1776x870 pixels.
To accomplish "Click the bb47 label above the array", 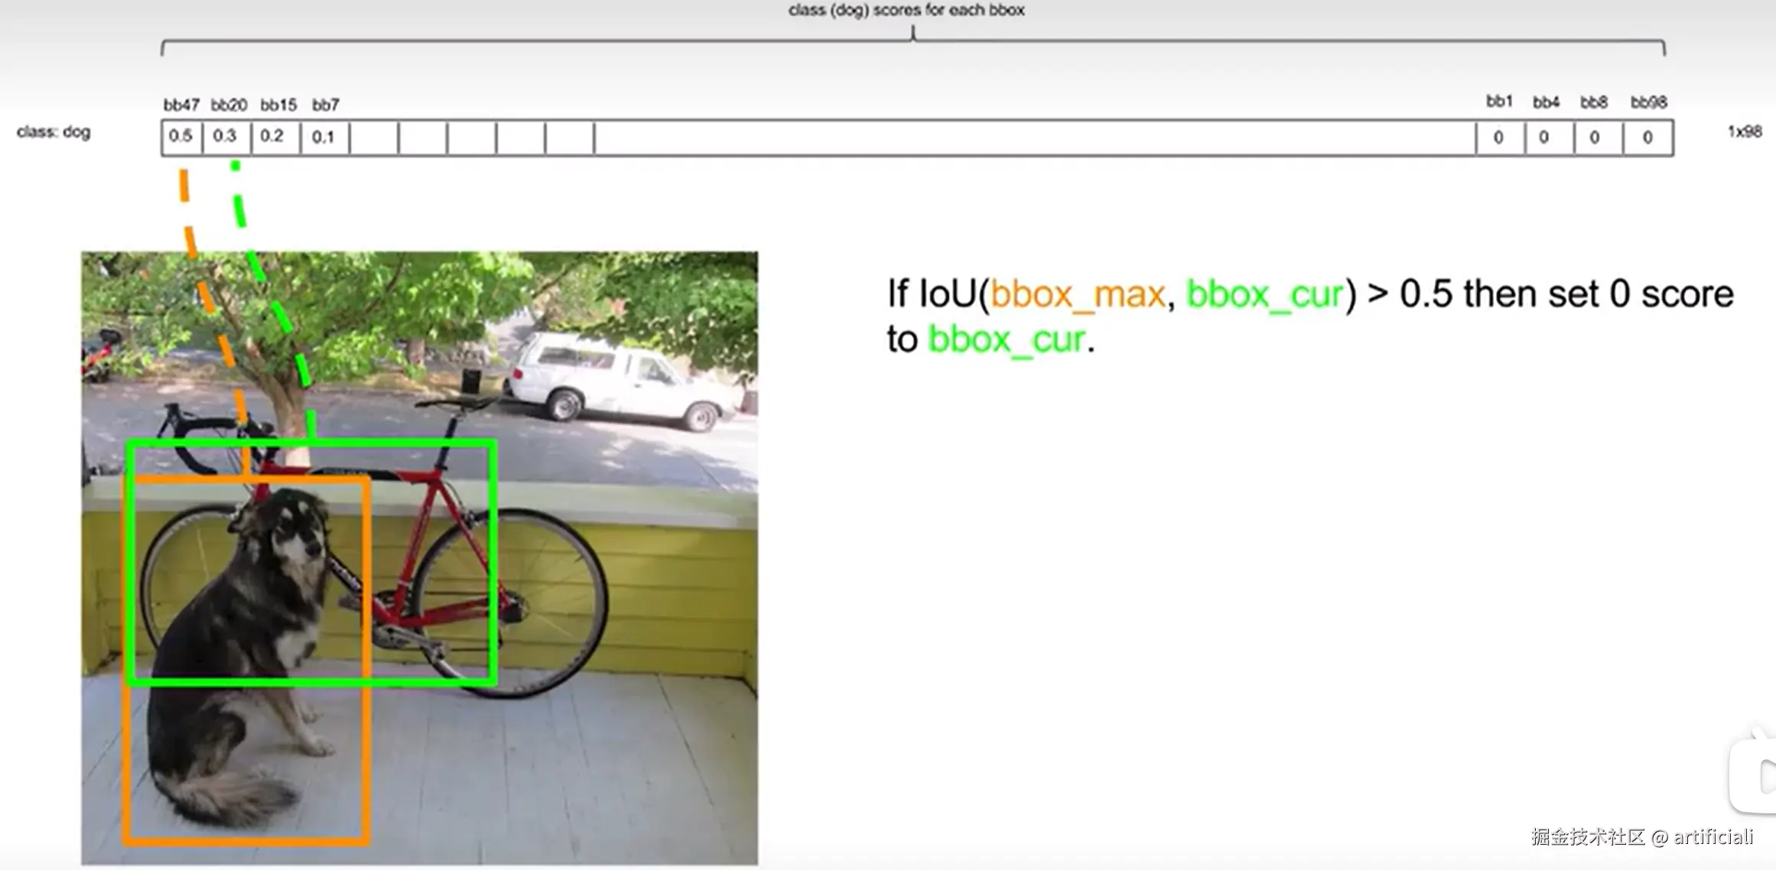I will click(x=181, y=105).
